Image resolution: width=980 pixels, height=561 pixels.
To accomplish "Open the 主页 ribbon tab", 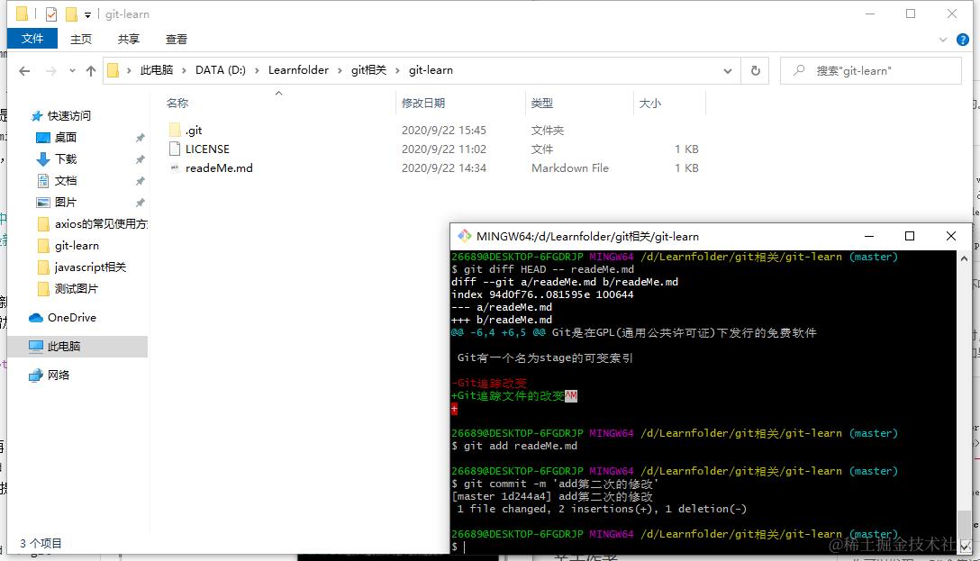I will point(81,39).
